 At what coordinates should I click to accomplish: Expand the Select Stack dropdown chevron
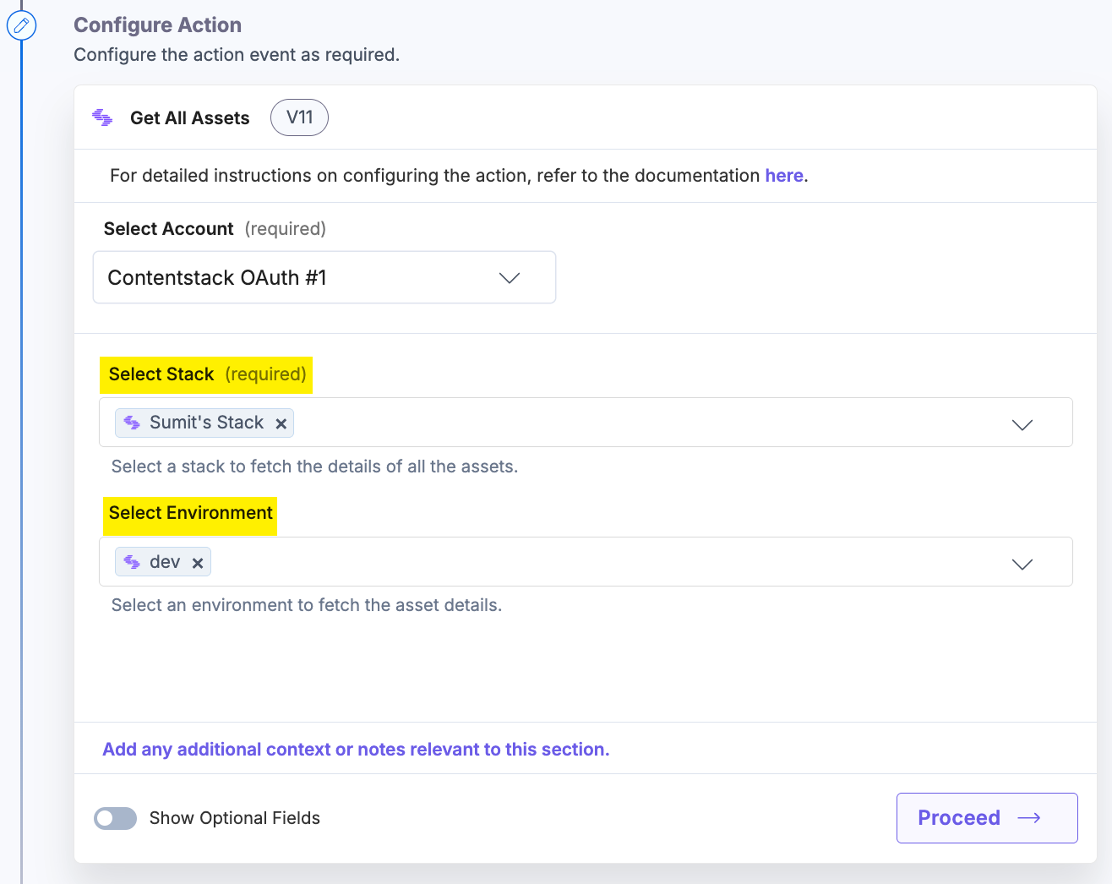click(1022, 424)
